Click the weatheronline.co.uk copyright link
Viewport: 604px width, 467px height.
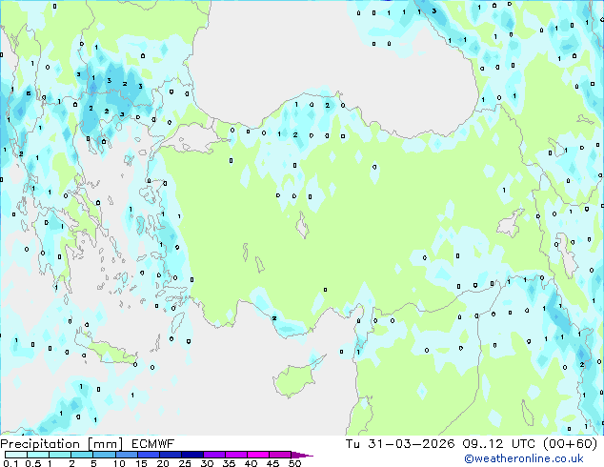click(524, 458)
